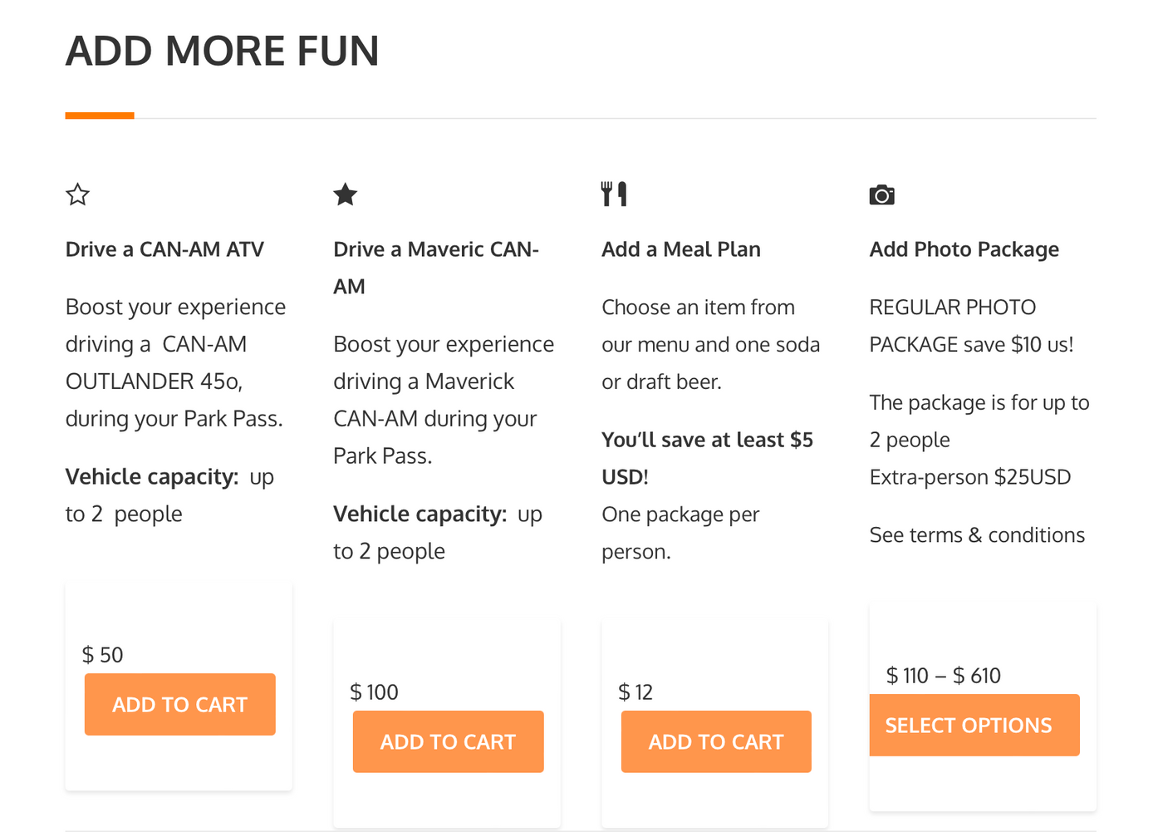Click the outline star icon above CAN-AM ATV
This screenshot has height=832, width=1163.
pos(78,194)
